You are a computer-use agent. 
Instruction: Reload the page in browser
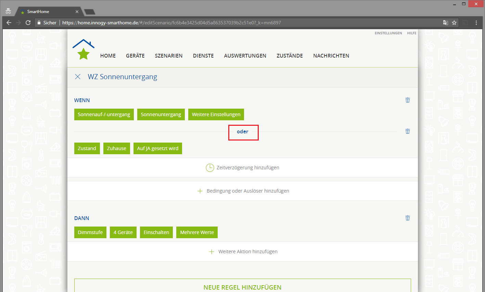point(28,23)
